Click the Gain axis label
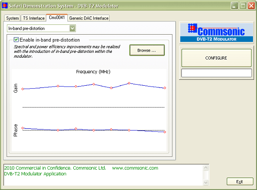This screenshot has width=257, height=190. tap(16, 88)
